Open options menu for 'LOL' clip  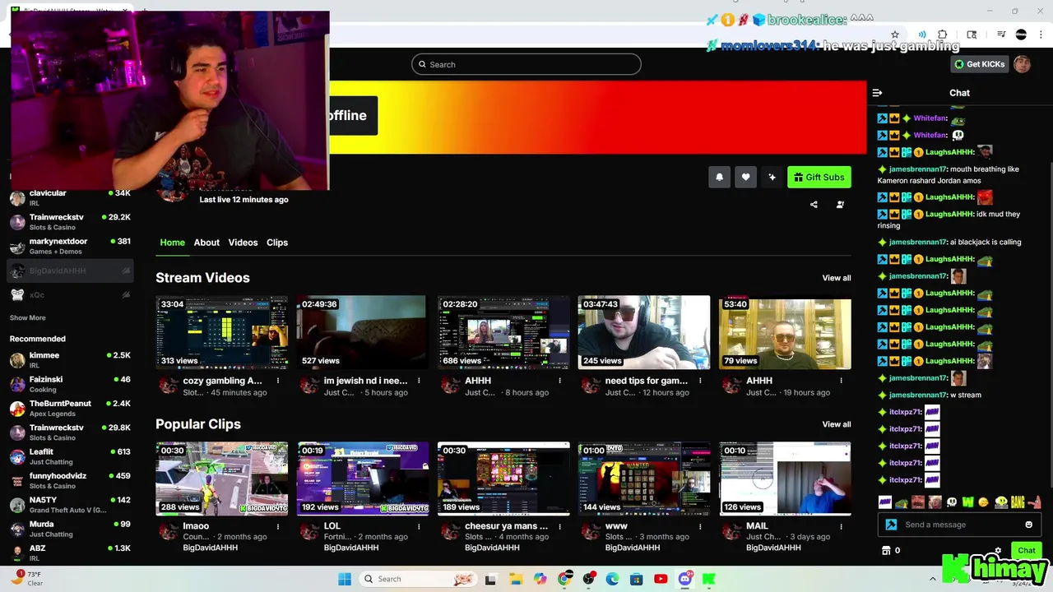419,526
